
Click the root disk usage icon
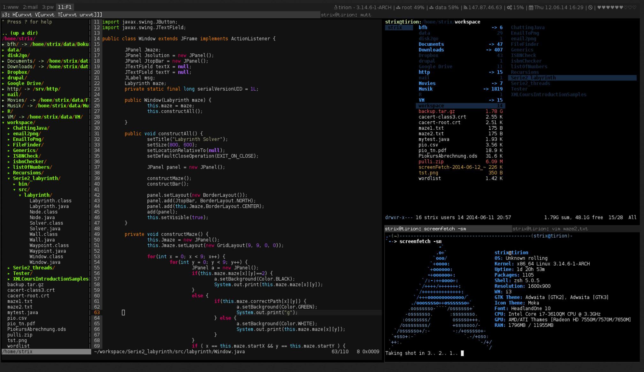tap(398, 7)
